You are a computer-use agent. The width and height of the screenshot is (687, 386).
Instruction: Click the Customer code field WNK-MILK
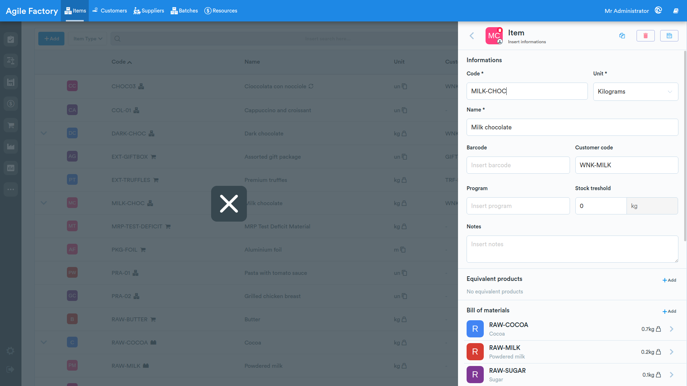point(627,165)
